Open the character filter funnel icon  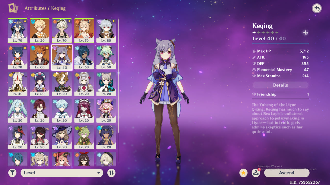coord(12,173)
